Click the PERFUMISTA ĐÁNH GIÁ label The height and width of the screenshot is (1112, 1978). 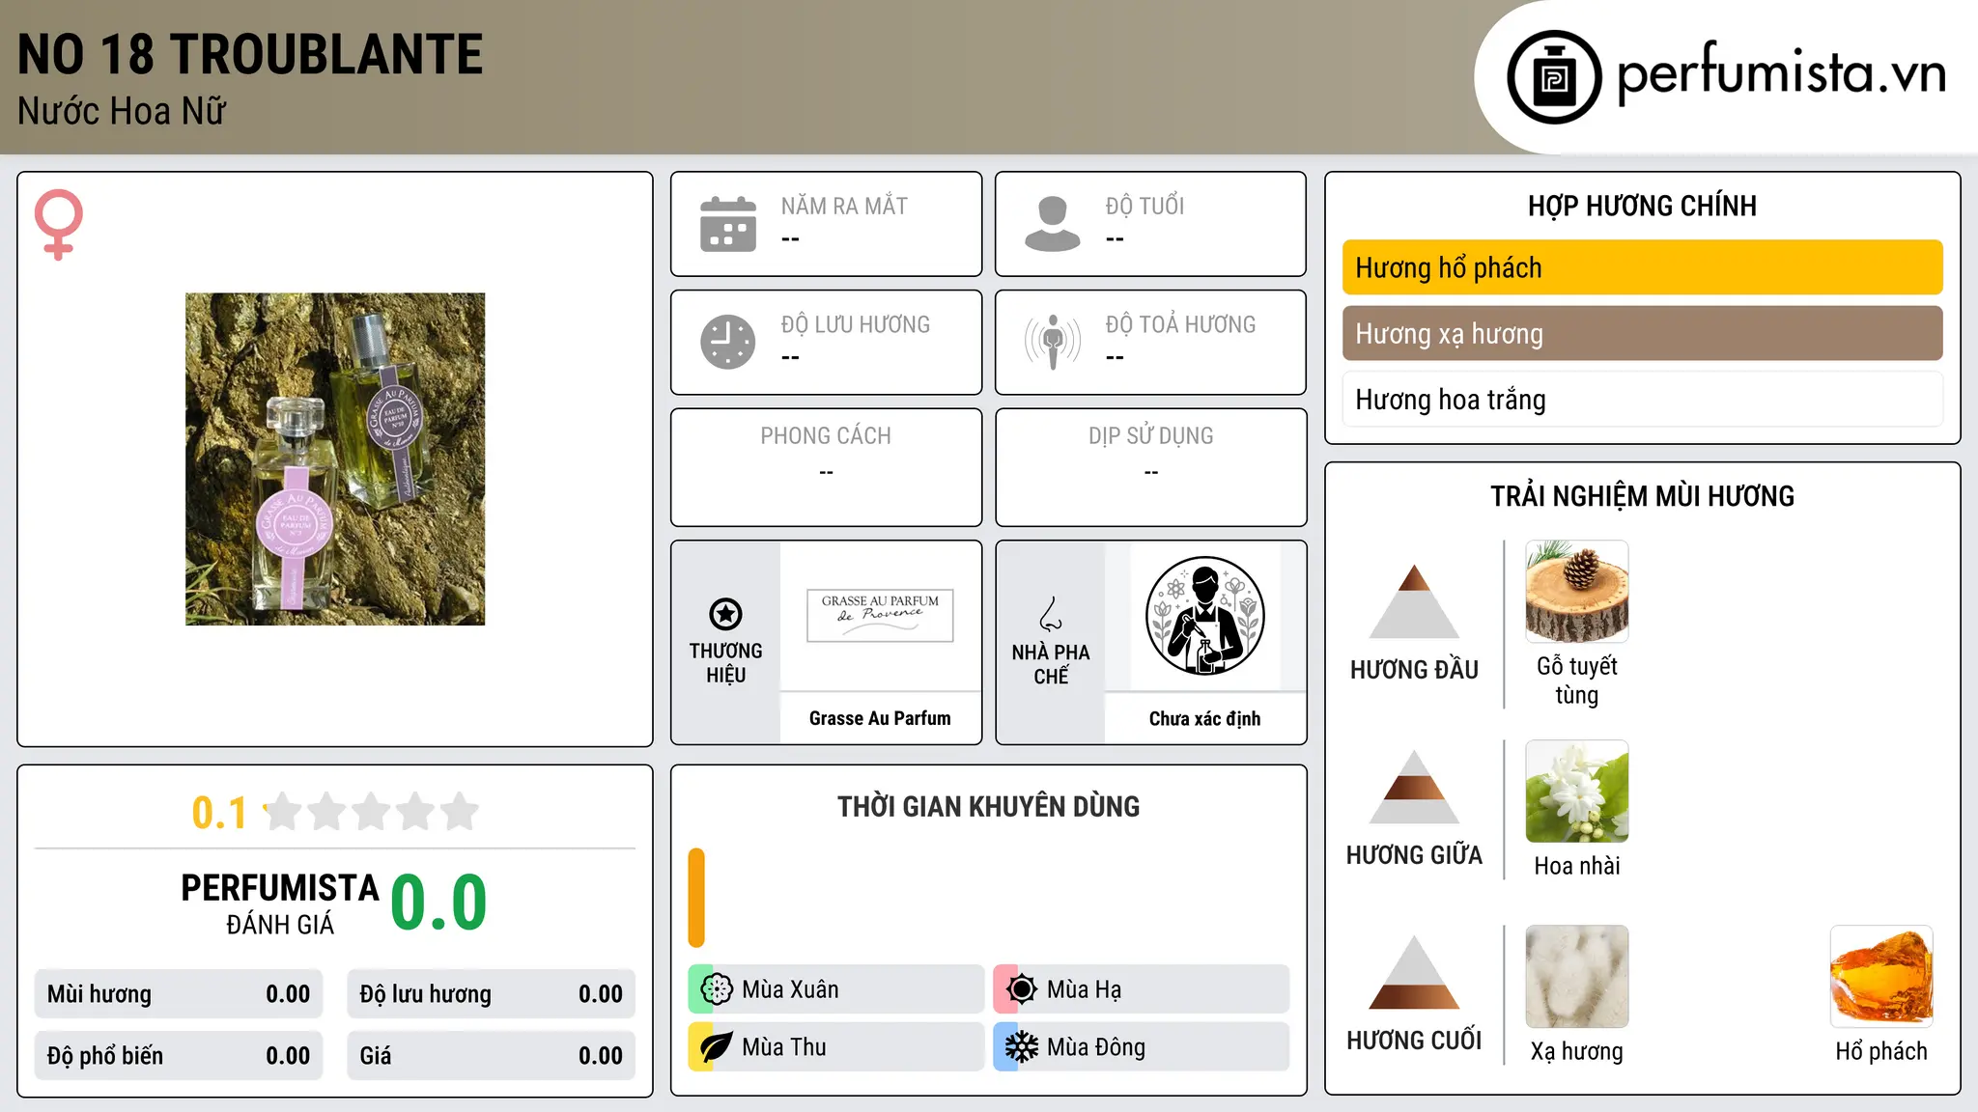click(x=280, y=903)
